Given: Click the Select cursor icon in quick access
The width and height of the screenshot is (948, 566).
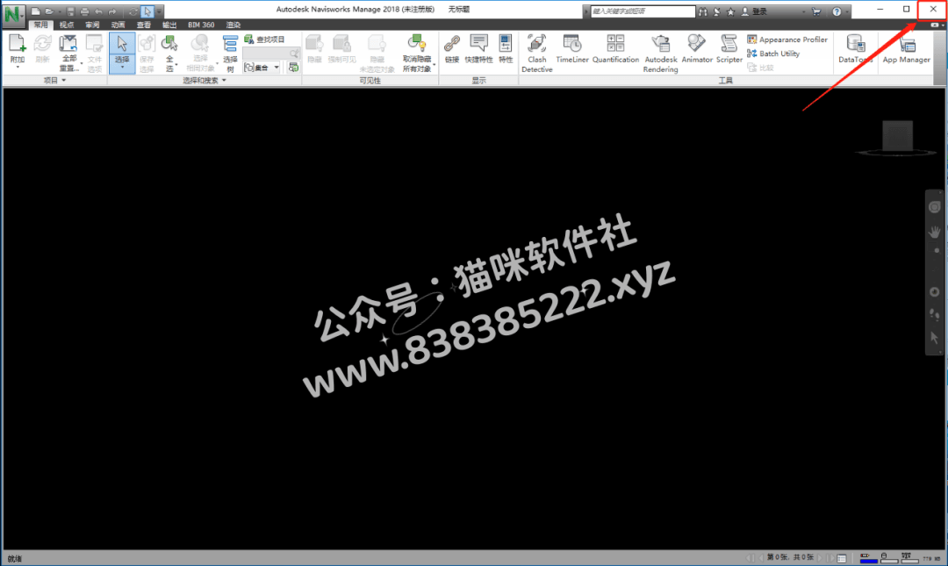Looking at the screenshot, I should [x=147, y=11].
